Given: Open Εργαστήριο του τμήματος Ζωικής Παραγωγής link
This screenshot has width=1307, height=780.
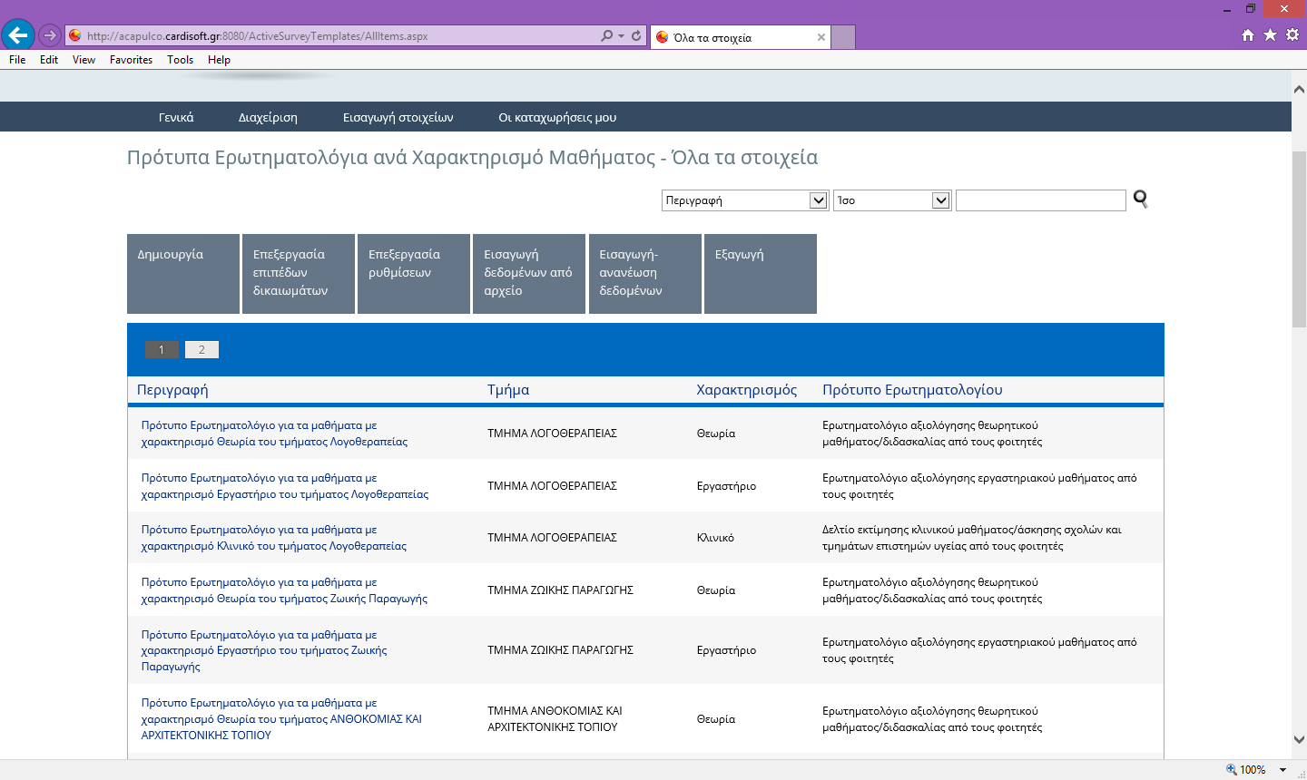Looking at the screenshot, I should 264,650.
